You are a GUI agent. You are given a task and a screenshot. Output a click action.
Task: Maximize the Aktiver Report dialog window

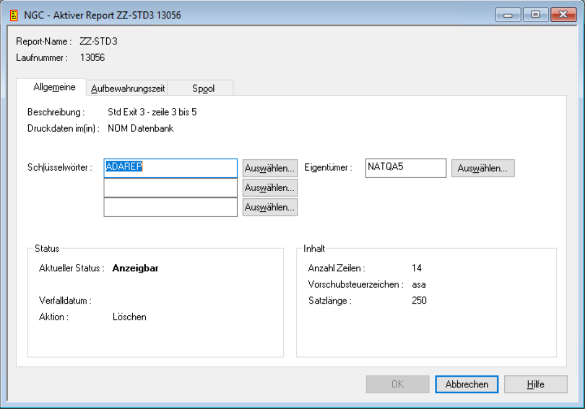point(536,15)
